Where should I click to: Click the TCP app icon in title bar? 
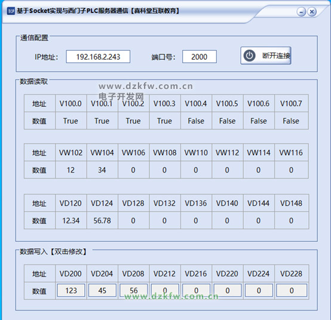point(11,11)
